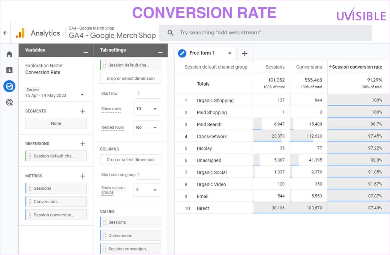Select Session default channel chip in Rows
The height and width of the screenshot is (255, 390).
pos(130,65)
